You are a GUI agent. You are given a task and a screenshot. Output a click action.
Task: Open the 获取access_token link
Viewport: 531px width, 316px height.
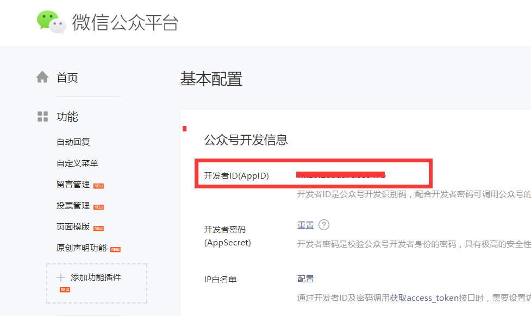pos(424,298)
